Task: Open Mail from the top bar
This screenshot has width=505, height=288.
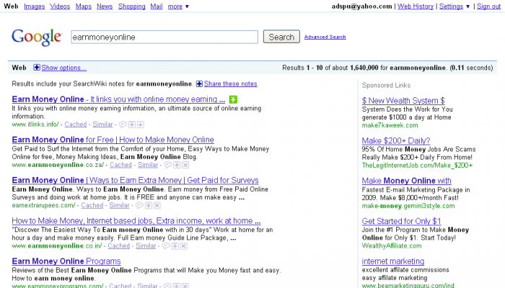Action: click(157, 6)
